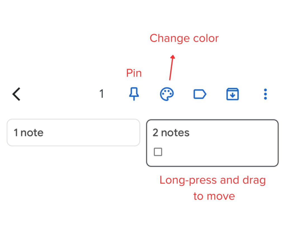The height and width of the screenshot is (242, 284).
Task: Select the toolbar label action
Action: pyautogui.click(x=200, y=94)
